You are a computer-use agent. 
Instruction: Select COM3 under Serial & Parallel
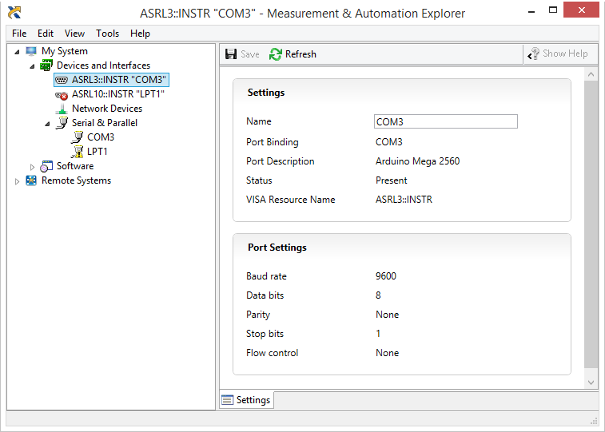tap(101, 137)
